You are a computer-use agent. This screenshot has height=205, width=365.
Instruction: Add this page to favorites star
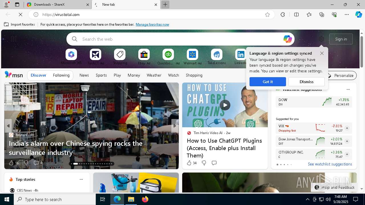267,15
